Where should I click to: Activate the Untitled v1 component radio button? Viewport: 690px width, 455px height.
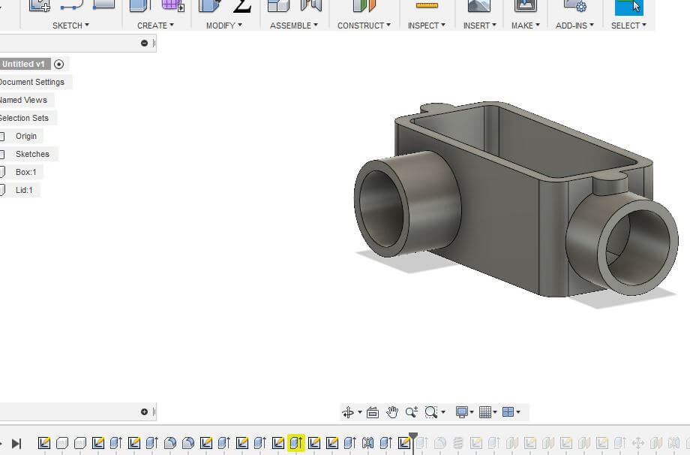(x=59, y=65)
